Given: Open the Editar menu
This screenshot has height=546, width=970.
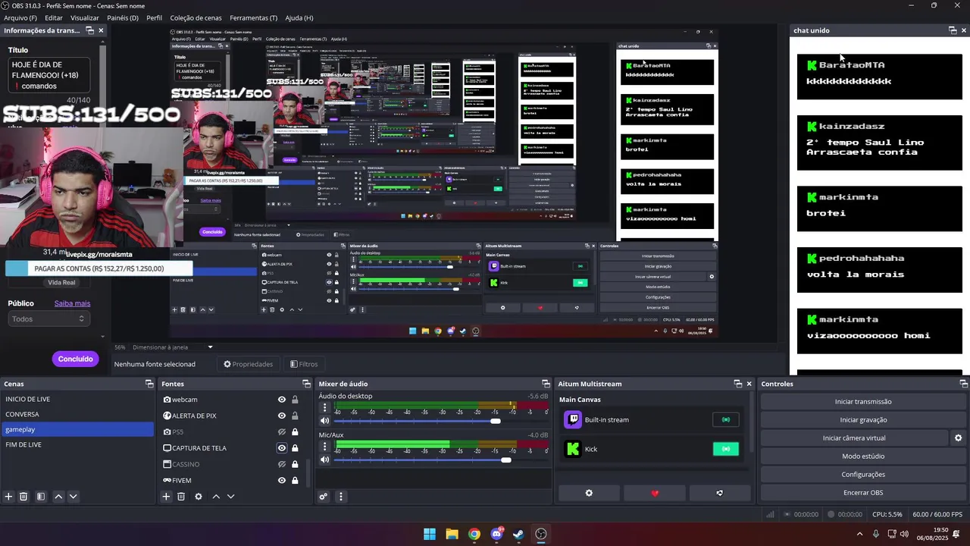Looking at the screenshot, I should tap(54, 17).
